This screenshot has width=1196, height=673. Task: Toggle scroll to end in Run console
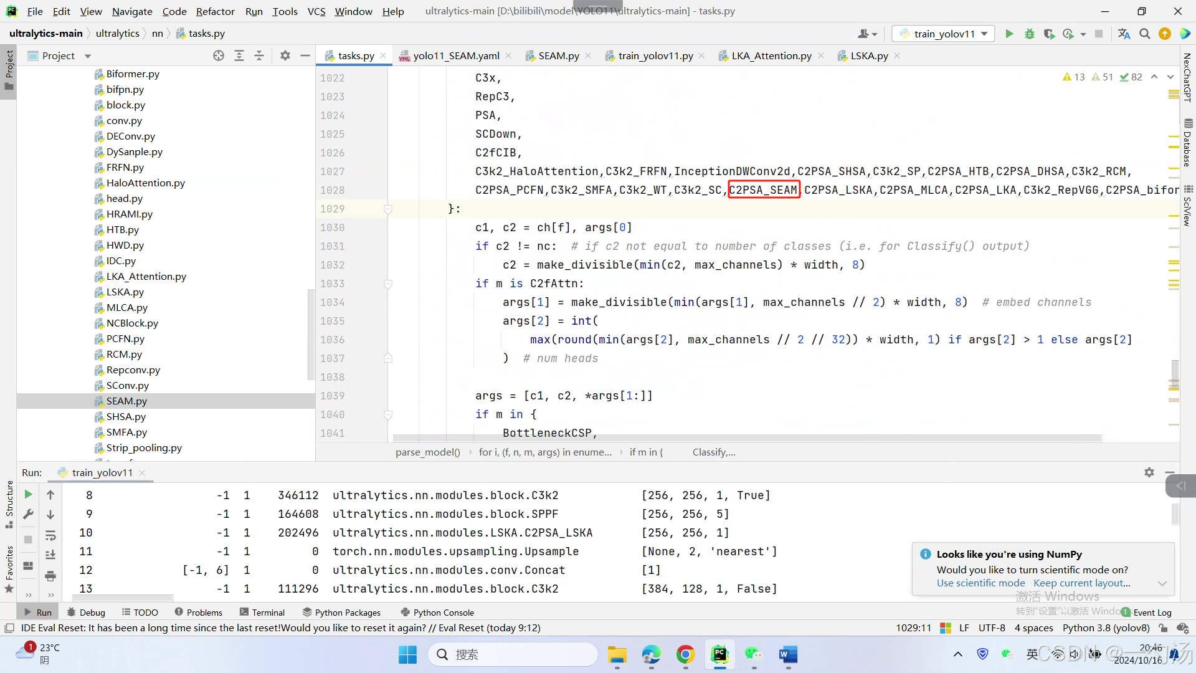coord(50,555)
